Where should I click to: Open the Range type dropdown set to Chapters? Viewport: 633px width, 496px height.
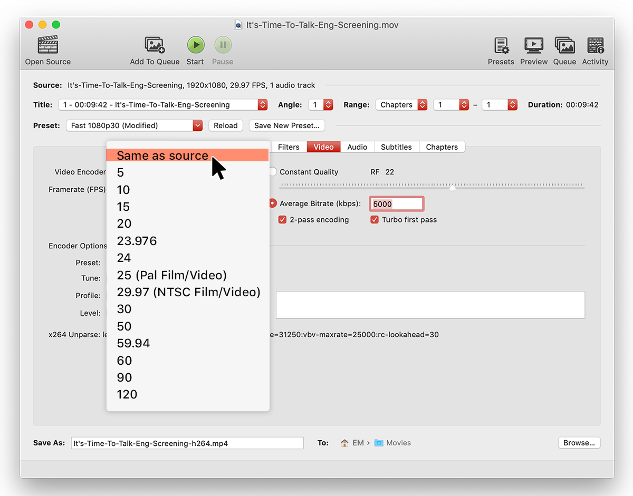(401, 104)
